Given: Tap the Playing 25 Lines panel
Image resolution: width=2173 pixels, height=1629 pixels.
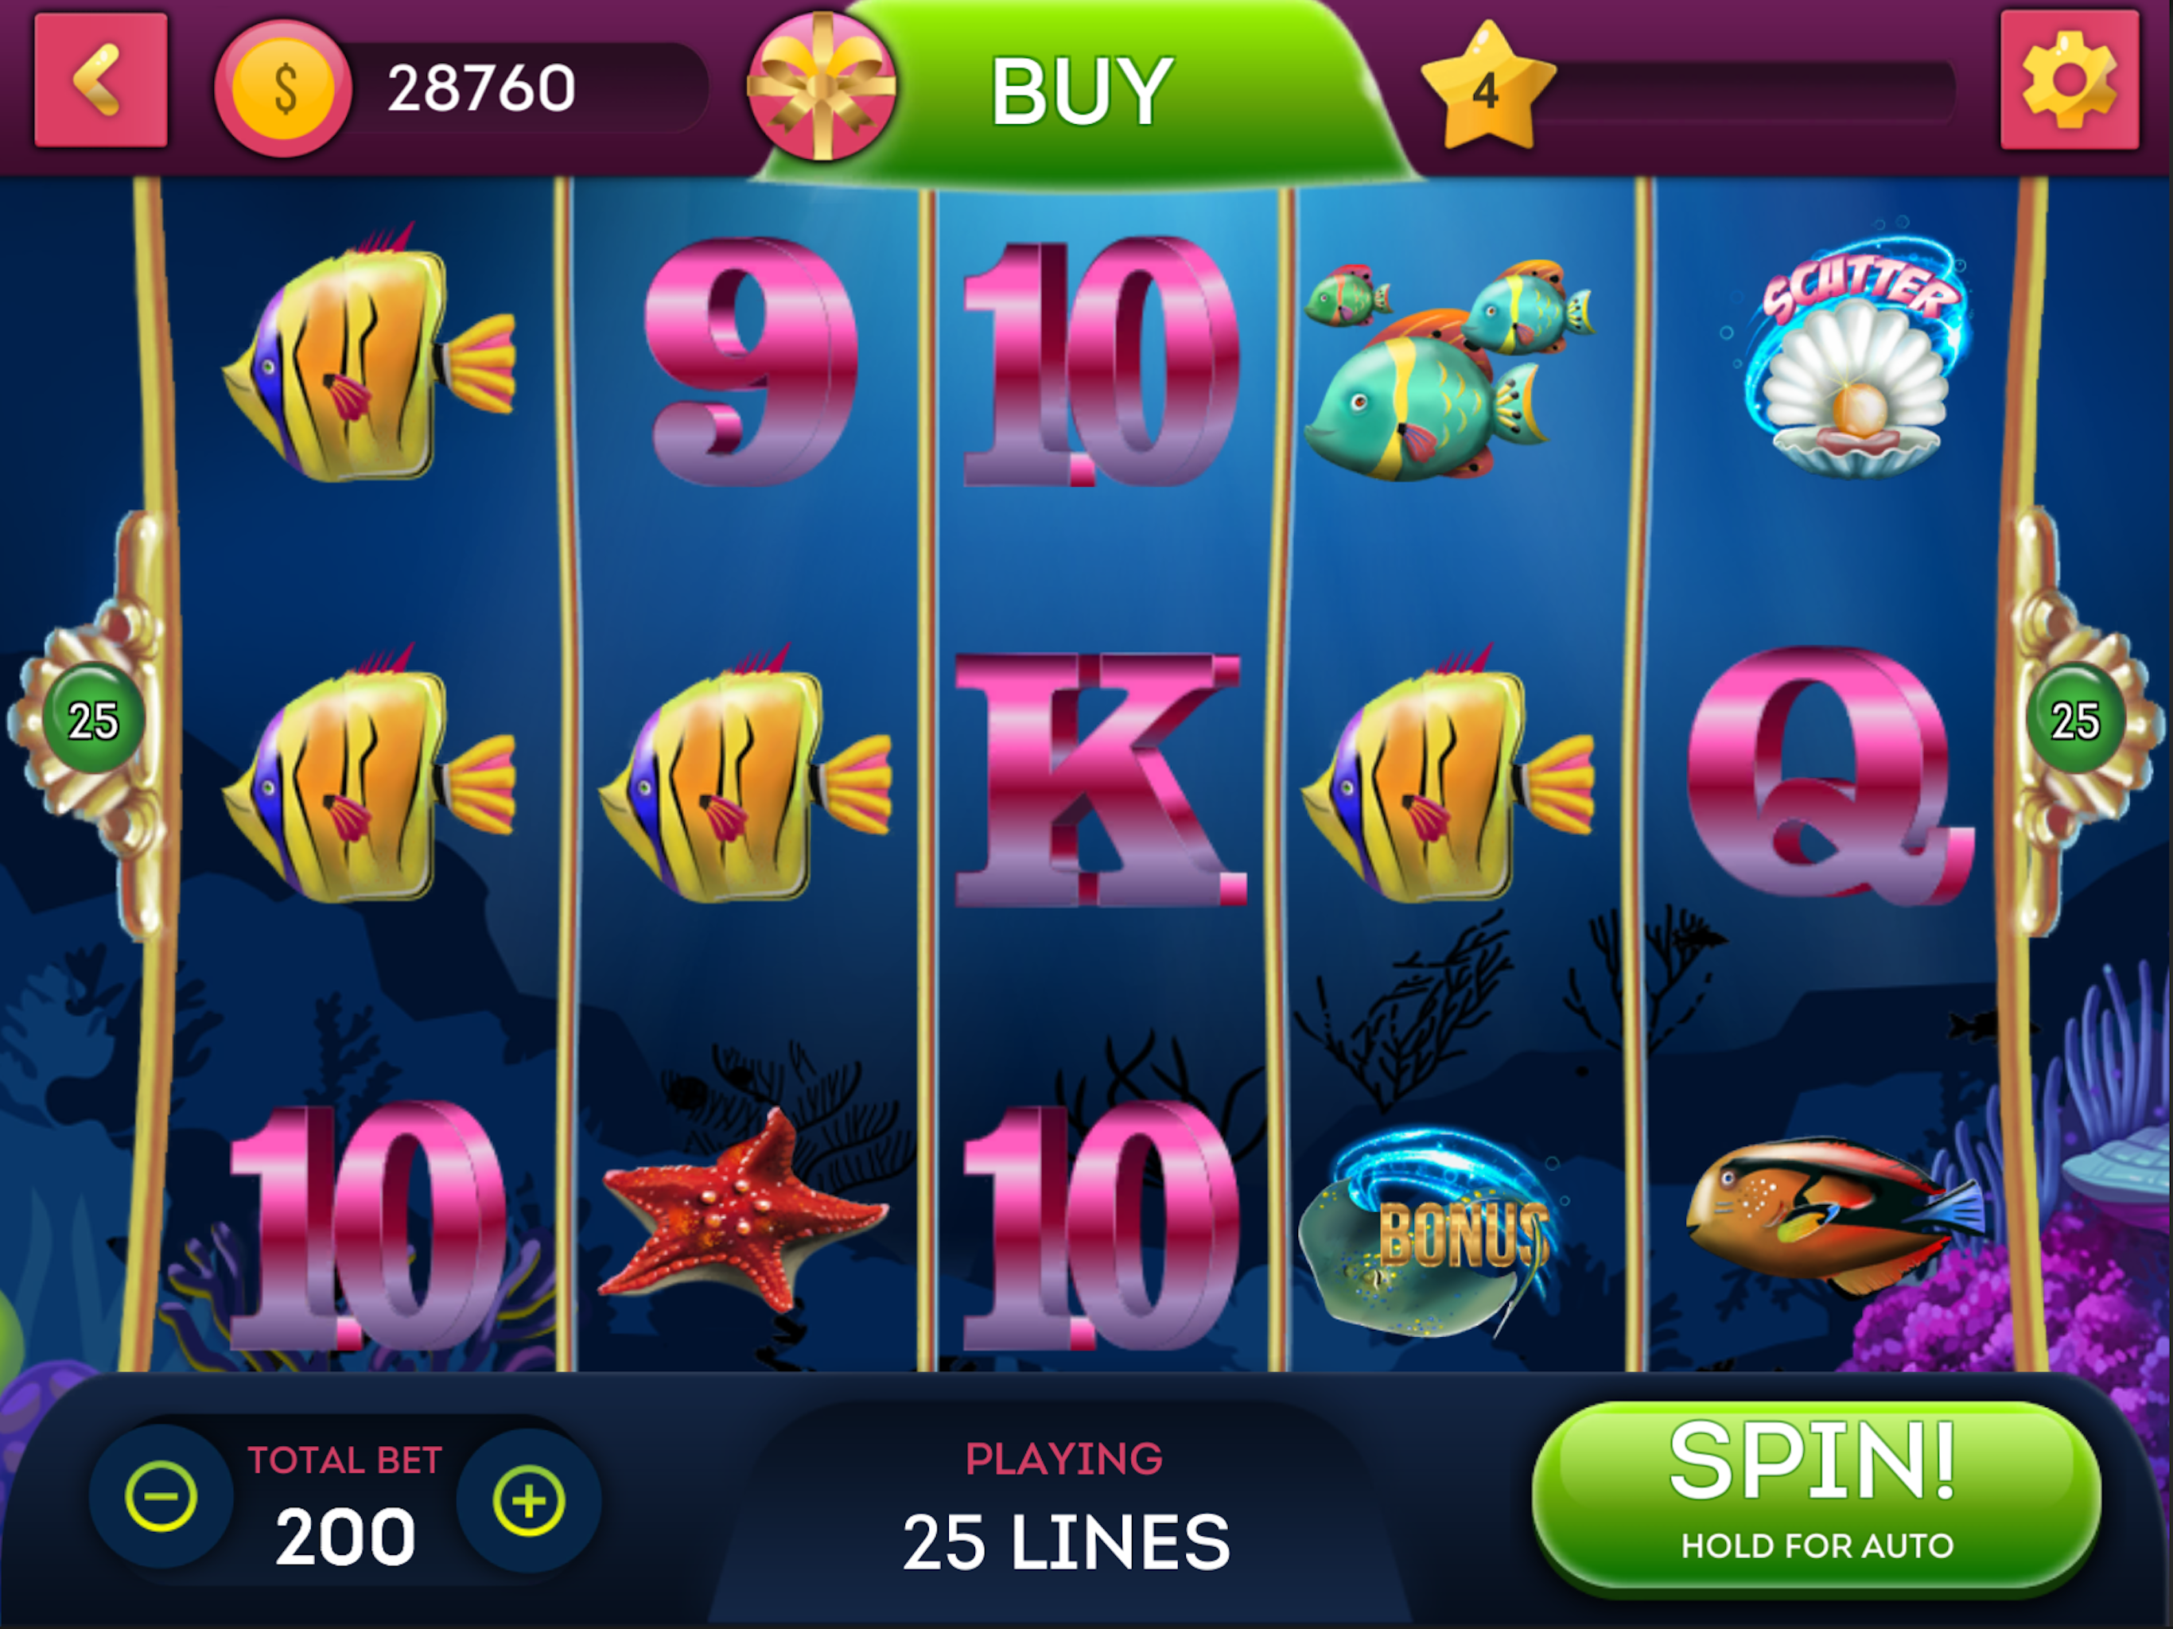Looking at the screenshot, I should click(x=1065, y=1505).
